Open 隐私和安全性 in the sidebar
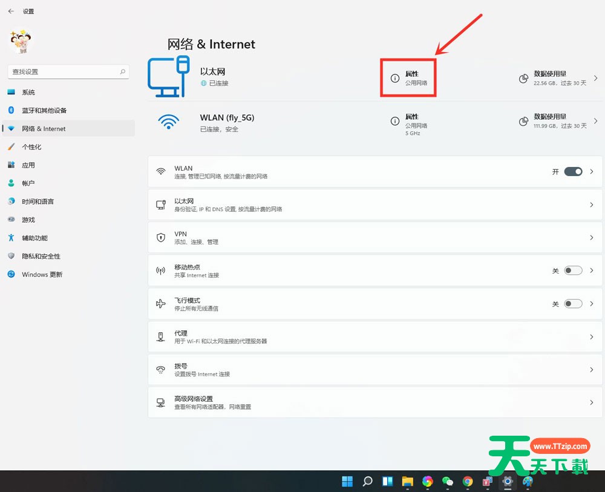 pos(41,257)
